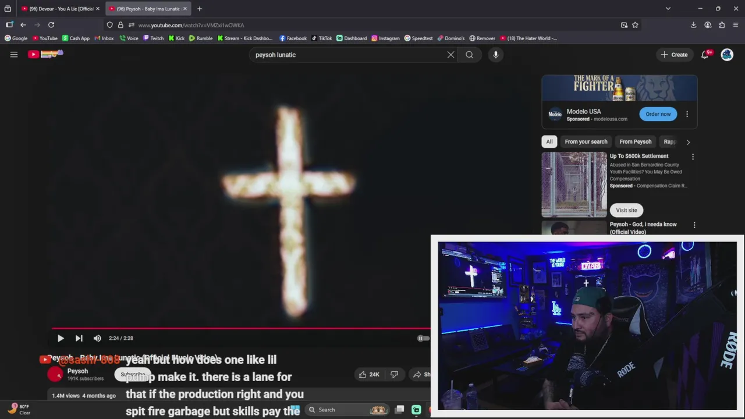Screen dimensions: 745x419
Task: Open the YouTube notifications bell
Action: pyautogui.click(x=705, y=55)
